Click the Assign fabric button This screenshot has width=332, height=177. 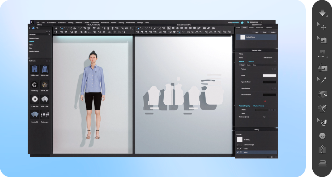click(273, 32)
